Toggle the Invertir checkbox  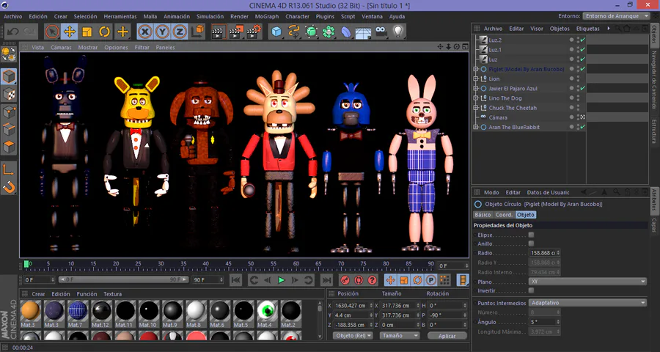[531, 290]
